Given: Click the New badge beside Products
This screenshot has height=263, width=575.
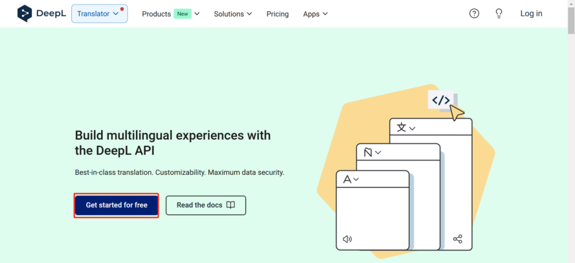Looking at the screenshot, I should click(183, 14).
